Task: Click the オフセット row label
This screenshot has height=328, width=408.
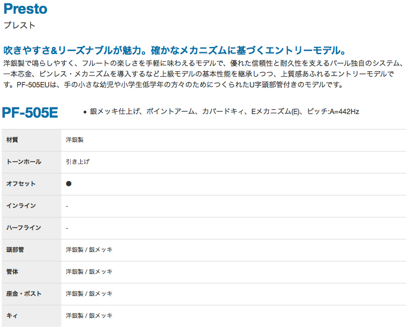Action: coord(21,184)
